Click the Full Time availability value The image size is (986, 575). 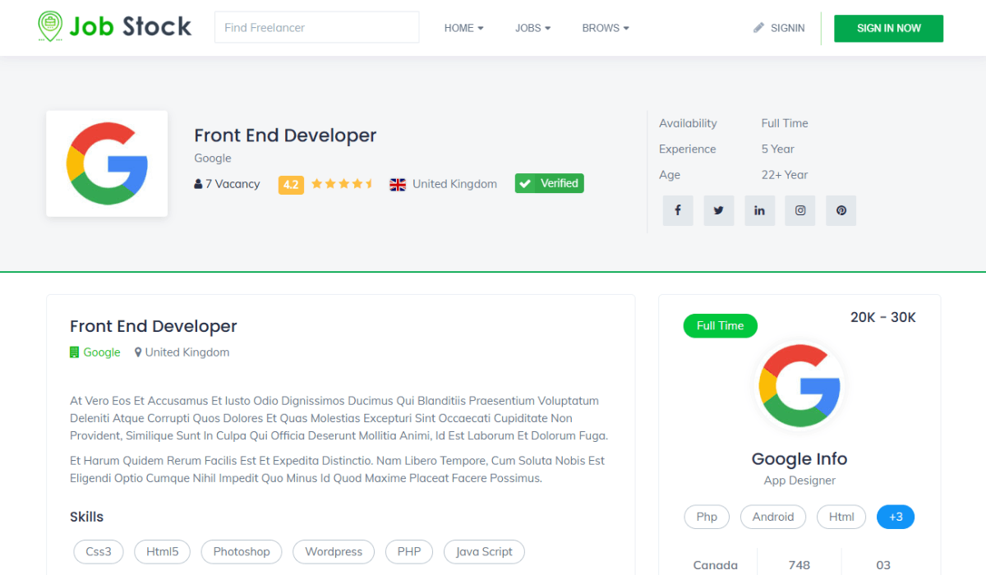pyautogui.click(x=785, y=123)
